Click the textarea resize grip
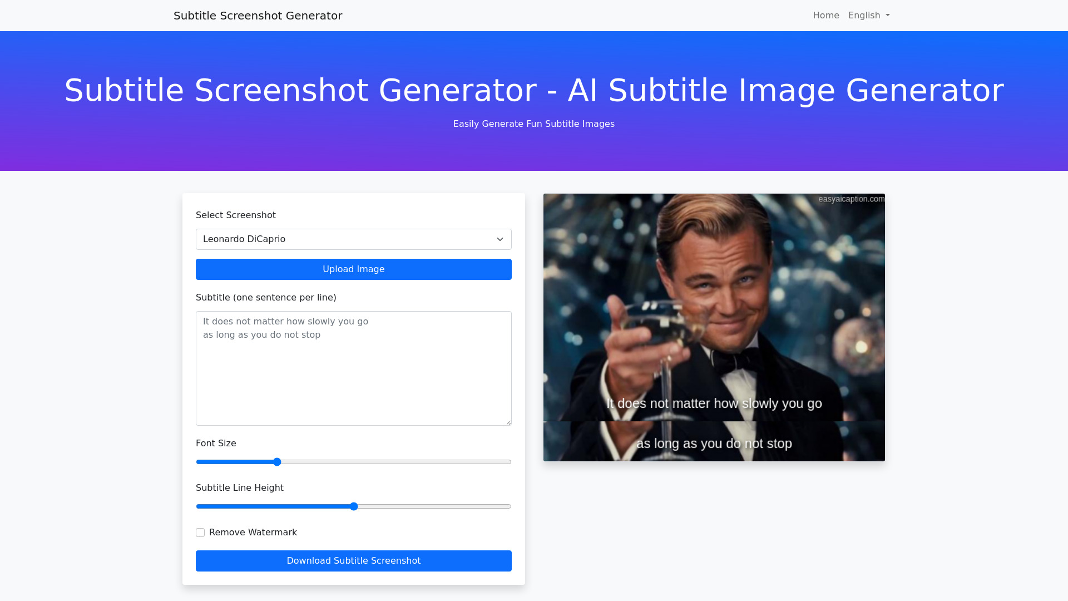 click(508, 422)
